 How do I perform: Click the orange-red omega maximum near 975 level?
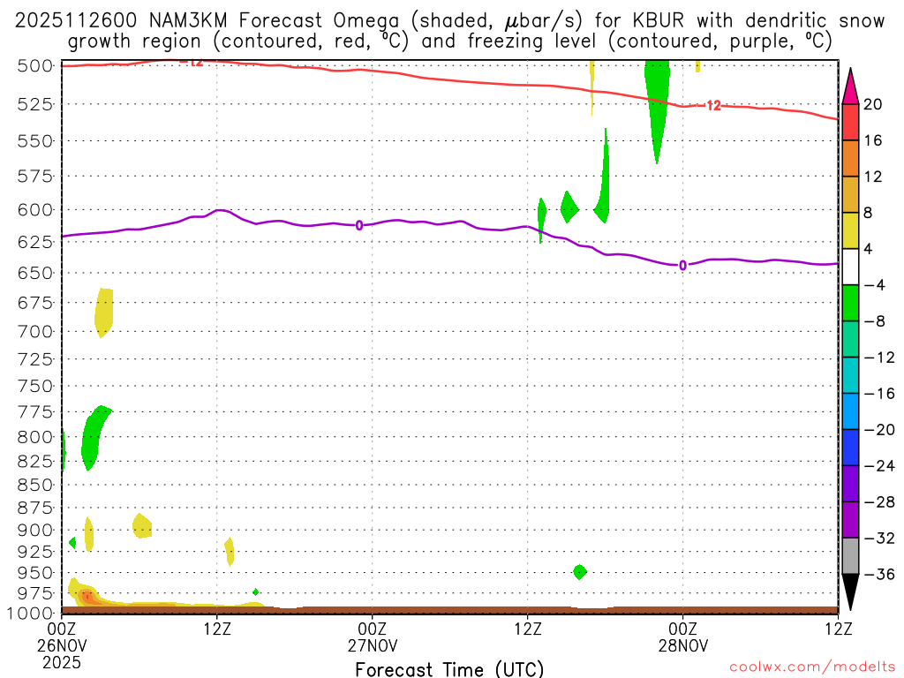87,596
